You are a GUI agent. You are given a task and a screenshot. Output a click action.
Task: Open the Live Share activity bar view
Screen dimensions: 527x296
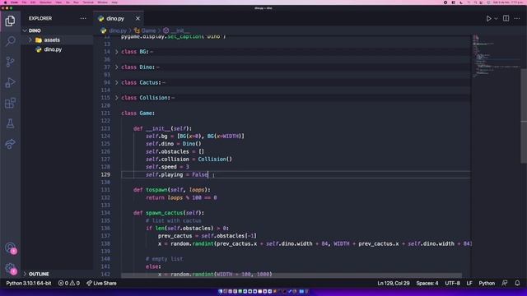10,144
